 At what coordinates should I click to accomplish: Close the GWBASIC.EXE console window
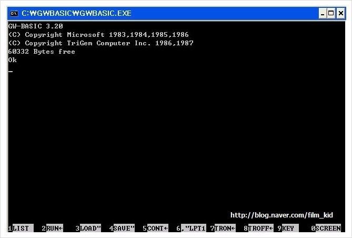tap(340, 14)
